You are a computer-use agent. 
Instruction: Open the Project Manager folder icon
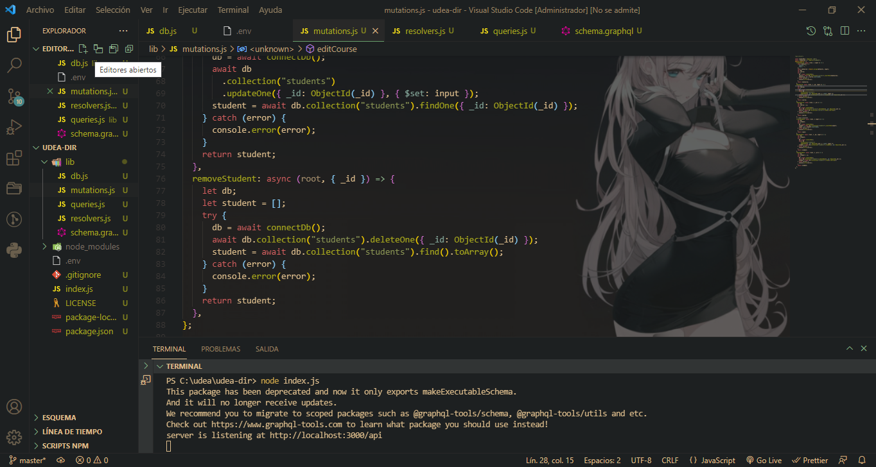tap(14, 189)
